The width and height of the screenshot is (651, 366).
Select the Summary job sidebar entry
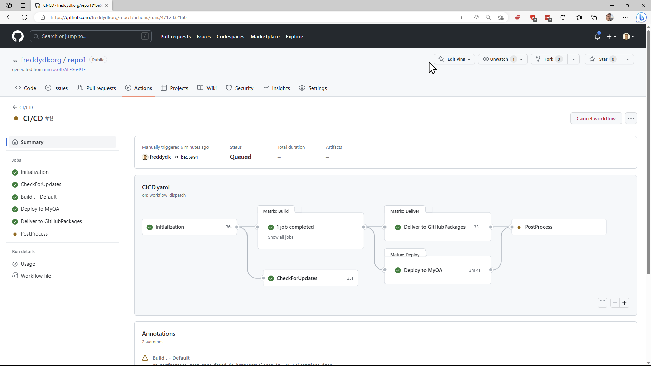tap(32, 142)
